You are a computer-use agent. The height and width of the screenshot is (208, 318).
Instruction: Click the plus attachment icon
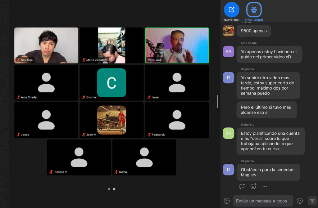(x=227, y=201)
